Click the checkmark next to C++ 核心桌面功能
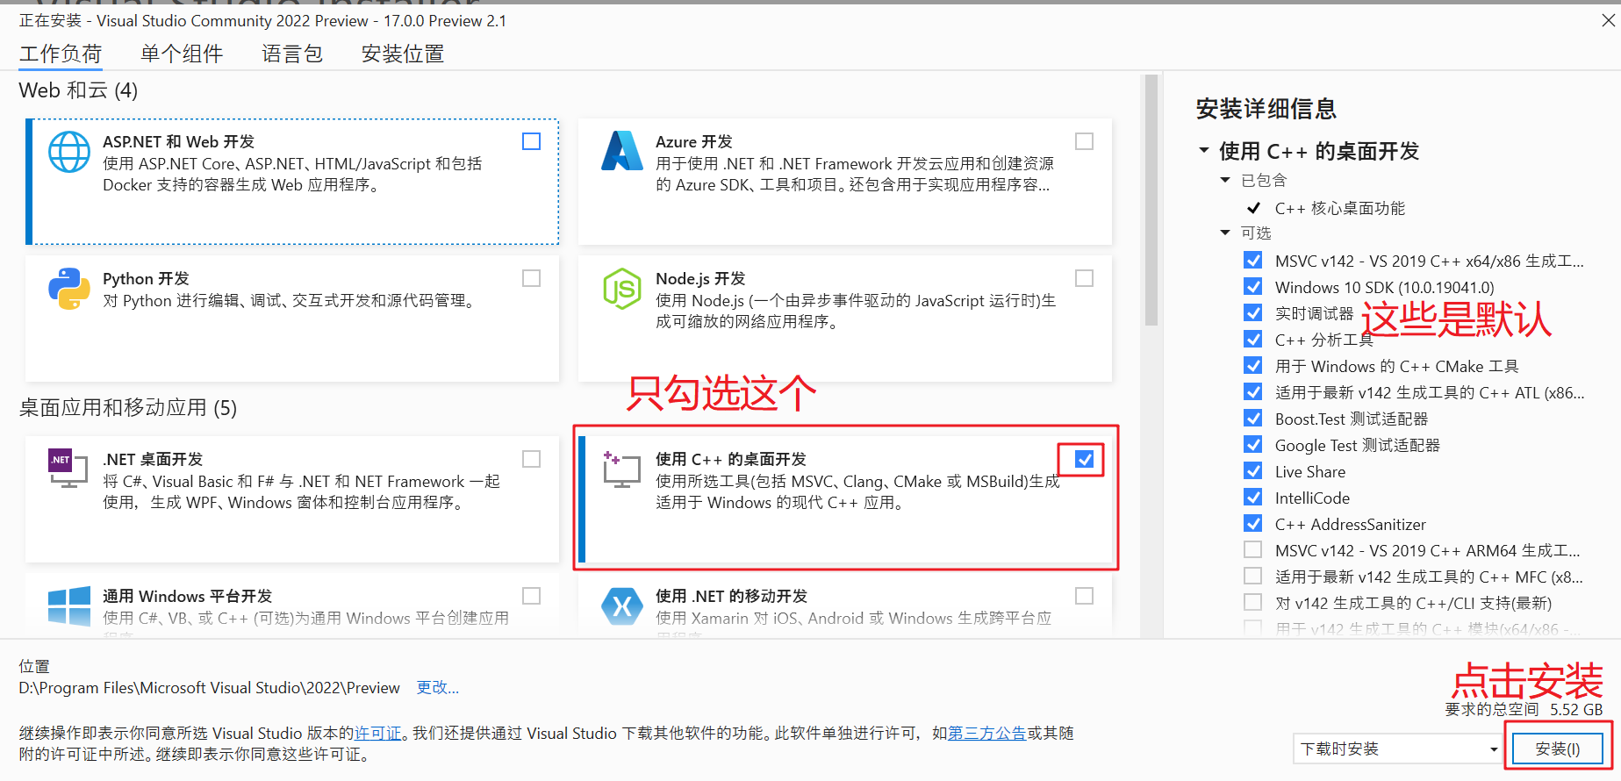The image size is (1621, 781). [x=1253, y=208]
